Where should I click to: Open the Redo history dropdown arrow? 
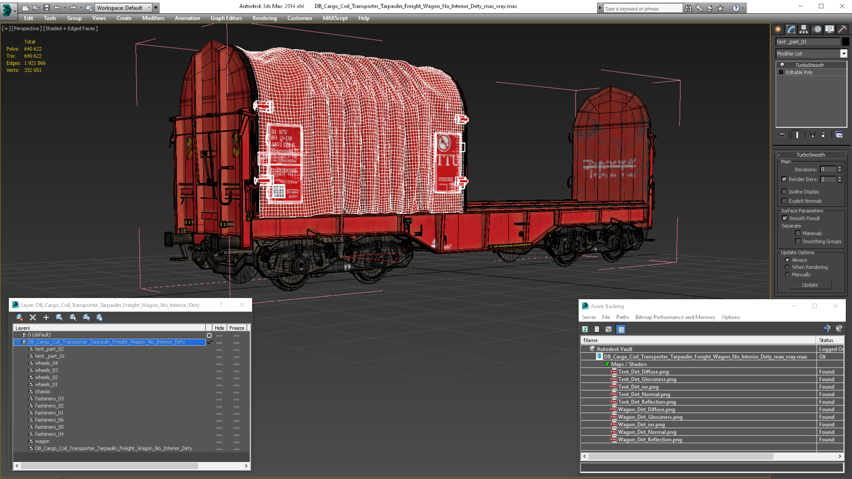pos(81,8)
